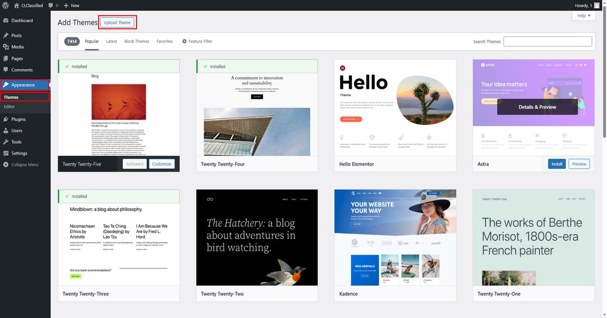Image resolution: width=607 pixels, height=318 pixels.
Task: Click the user avatar in admin bar
Action: (x=597, y=5)
